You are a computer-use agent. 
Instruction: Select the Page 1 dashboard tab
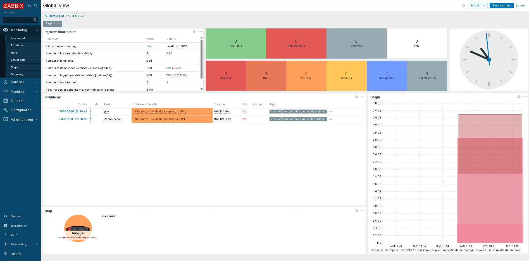tap(50, 23)
